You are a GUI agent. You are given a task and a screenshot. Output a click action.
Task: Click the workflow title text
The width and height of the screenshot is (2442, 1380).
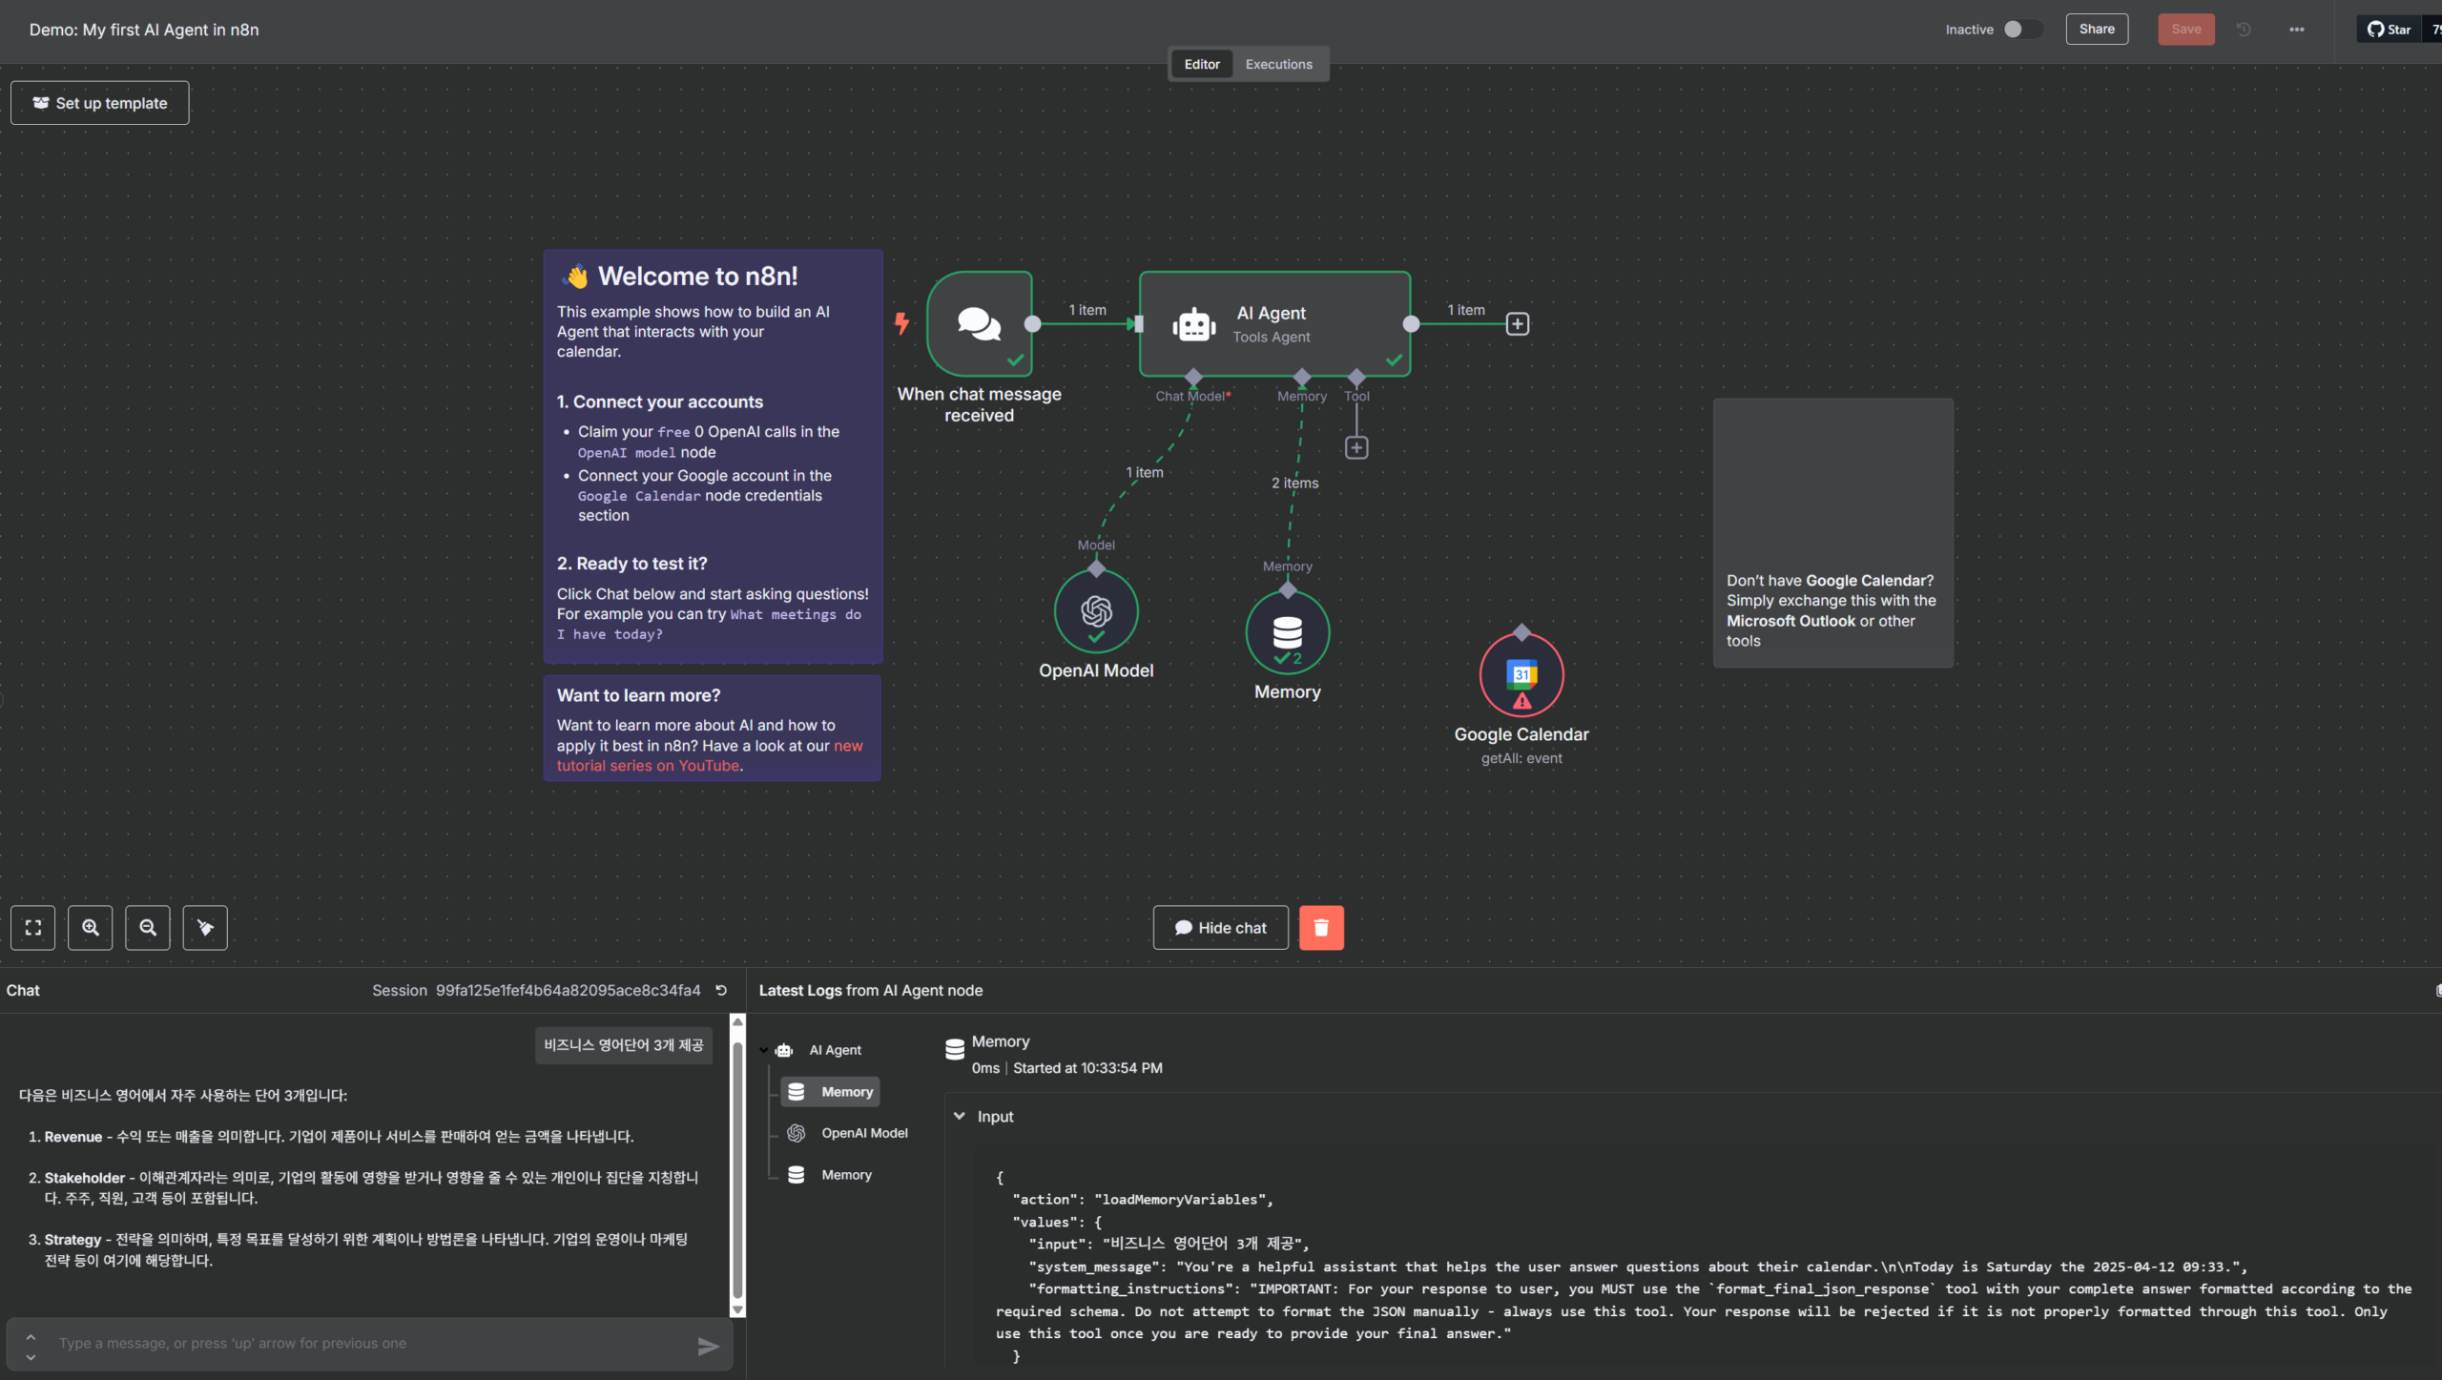pyautogui.click(x=144, y=30)
